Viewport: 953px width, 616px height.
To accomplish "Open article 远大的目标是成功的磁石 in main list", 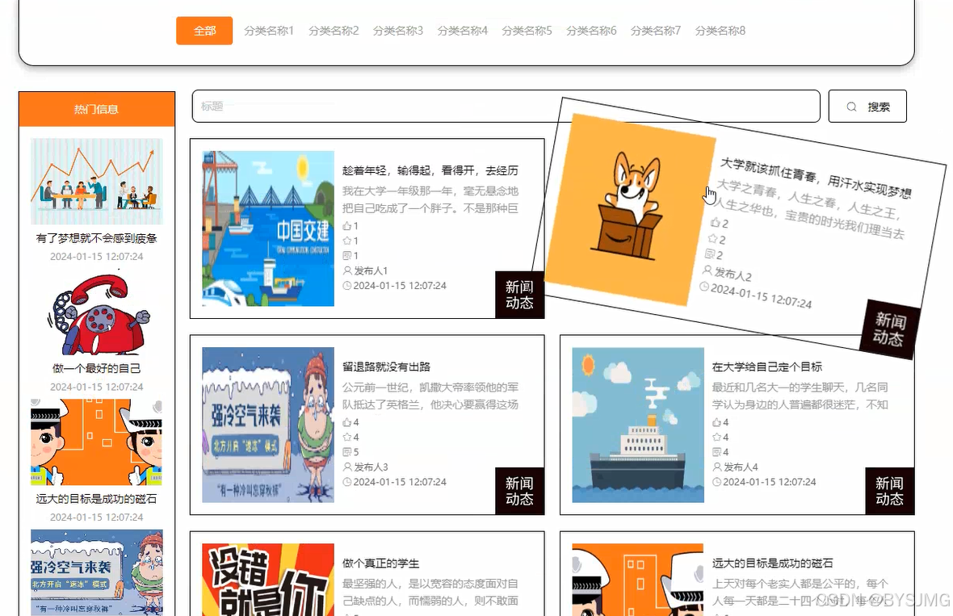I will (772, 564).
